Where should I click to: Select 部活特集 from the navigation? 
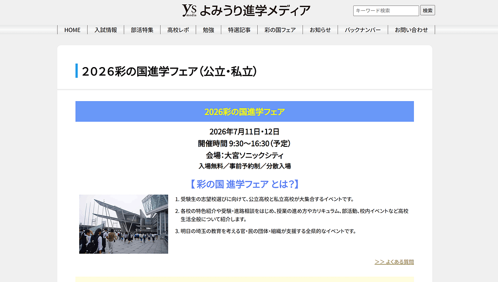click(x=142, y=30)
